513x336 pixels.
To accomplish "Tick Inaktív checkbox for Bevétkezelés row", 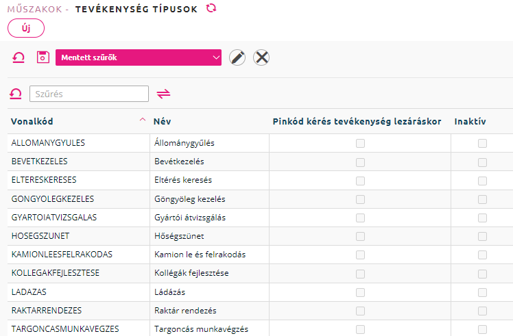I will pos(482,162).
